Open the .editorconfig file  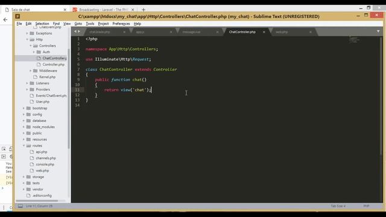(x=42, y=195)
